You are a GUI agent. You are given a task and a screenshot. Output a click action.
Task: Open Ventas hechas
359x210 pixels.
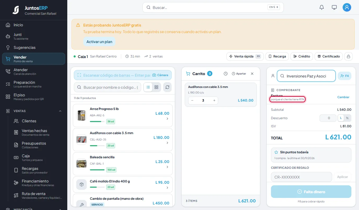(38, 132)
